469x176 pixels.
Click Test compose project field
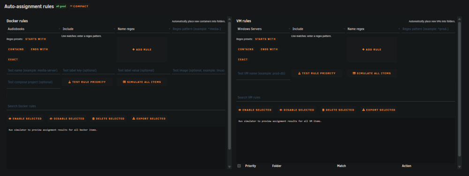pyautogui.click(x=33, y=82)
